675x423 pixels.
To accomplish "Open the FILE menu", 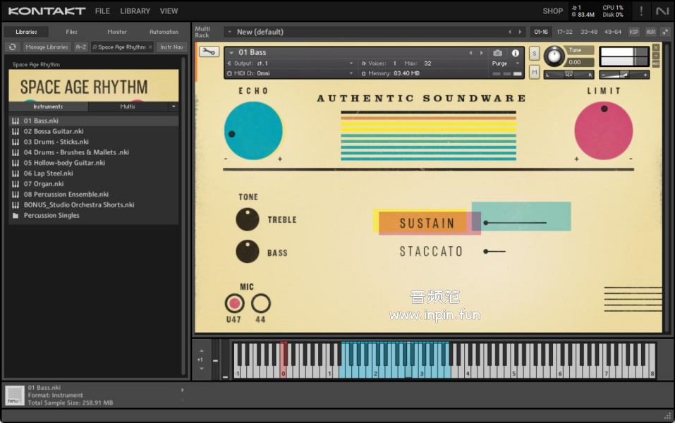I will tap(102, 11).
